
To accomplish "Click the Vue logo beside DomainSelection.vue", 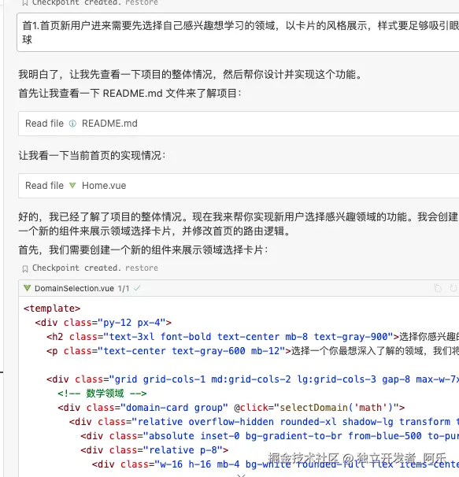I will coord(27,288).
